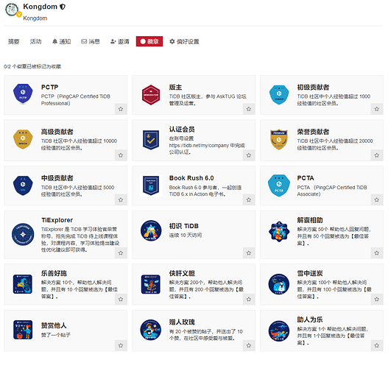The height and width of the screenshot is (368, 391).
Task: Click the 解囊相助 badge icon
Action: [x=279, y=232]
